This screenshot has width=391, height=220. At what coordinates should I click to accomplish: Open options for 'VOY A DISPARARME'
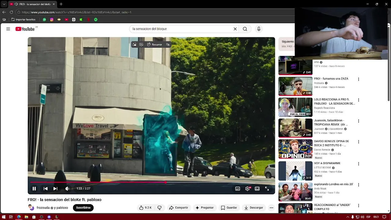point(359,164)
